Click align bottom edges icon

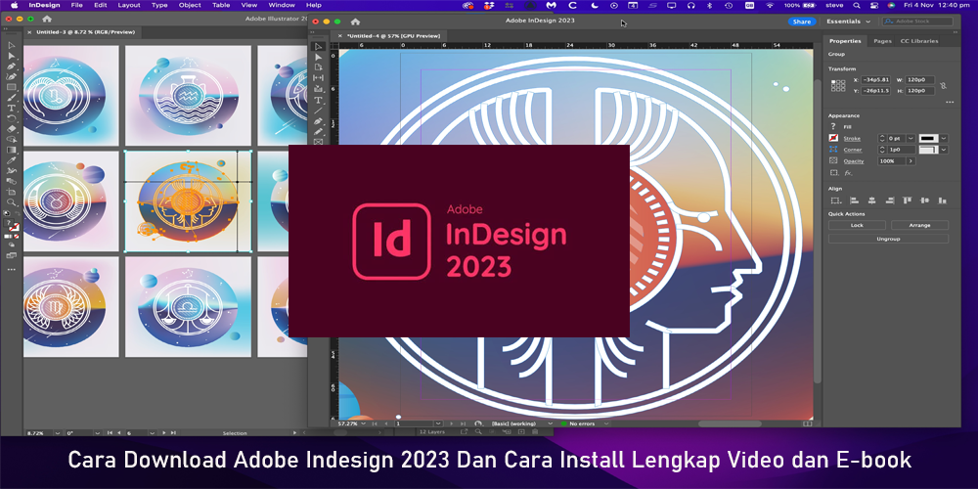pos(943,200)
